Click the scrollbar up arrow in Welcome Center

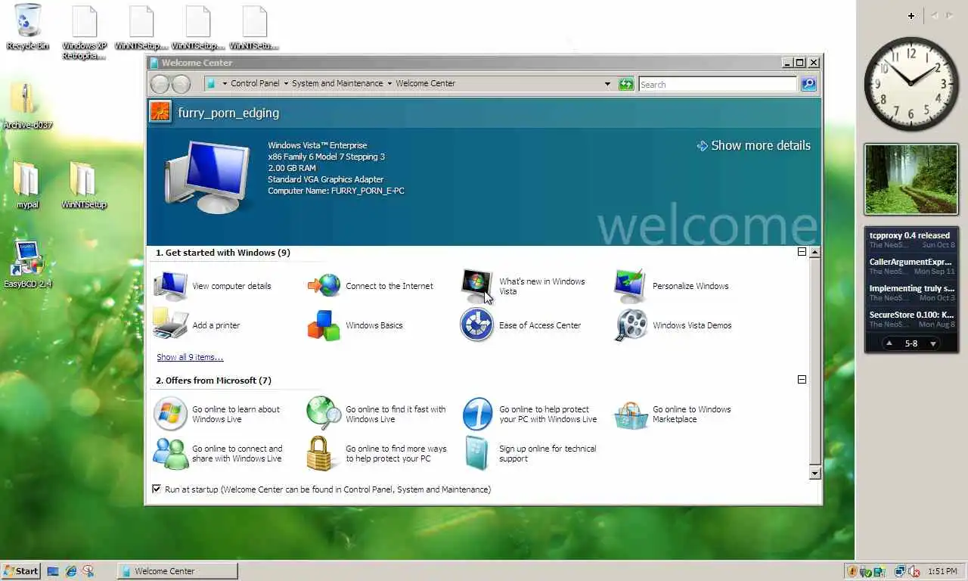point(814,252)
